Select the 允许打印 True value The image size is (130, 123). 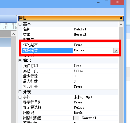77,66
